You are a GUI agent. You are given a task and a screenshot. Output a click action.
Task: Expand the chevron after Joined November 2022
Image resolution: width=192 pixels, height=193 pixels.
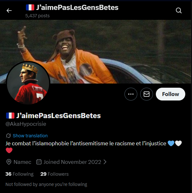tap(105, 162)
